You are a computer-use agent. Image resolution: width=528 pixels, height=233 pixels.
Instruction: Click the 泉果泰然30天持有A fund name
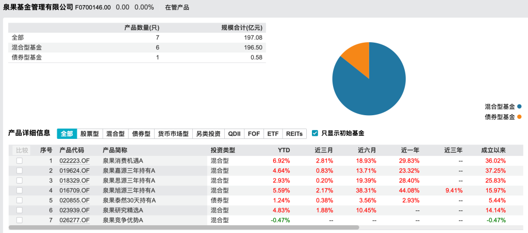pyautogui.click(x=129, y=200)
